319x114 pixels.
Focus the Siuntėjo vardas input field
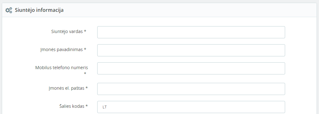[x=191, y=32]
